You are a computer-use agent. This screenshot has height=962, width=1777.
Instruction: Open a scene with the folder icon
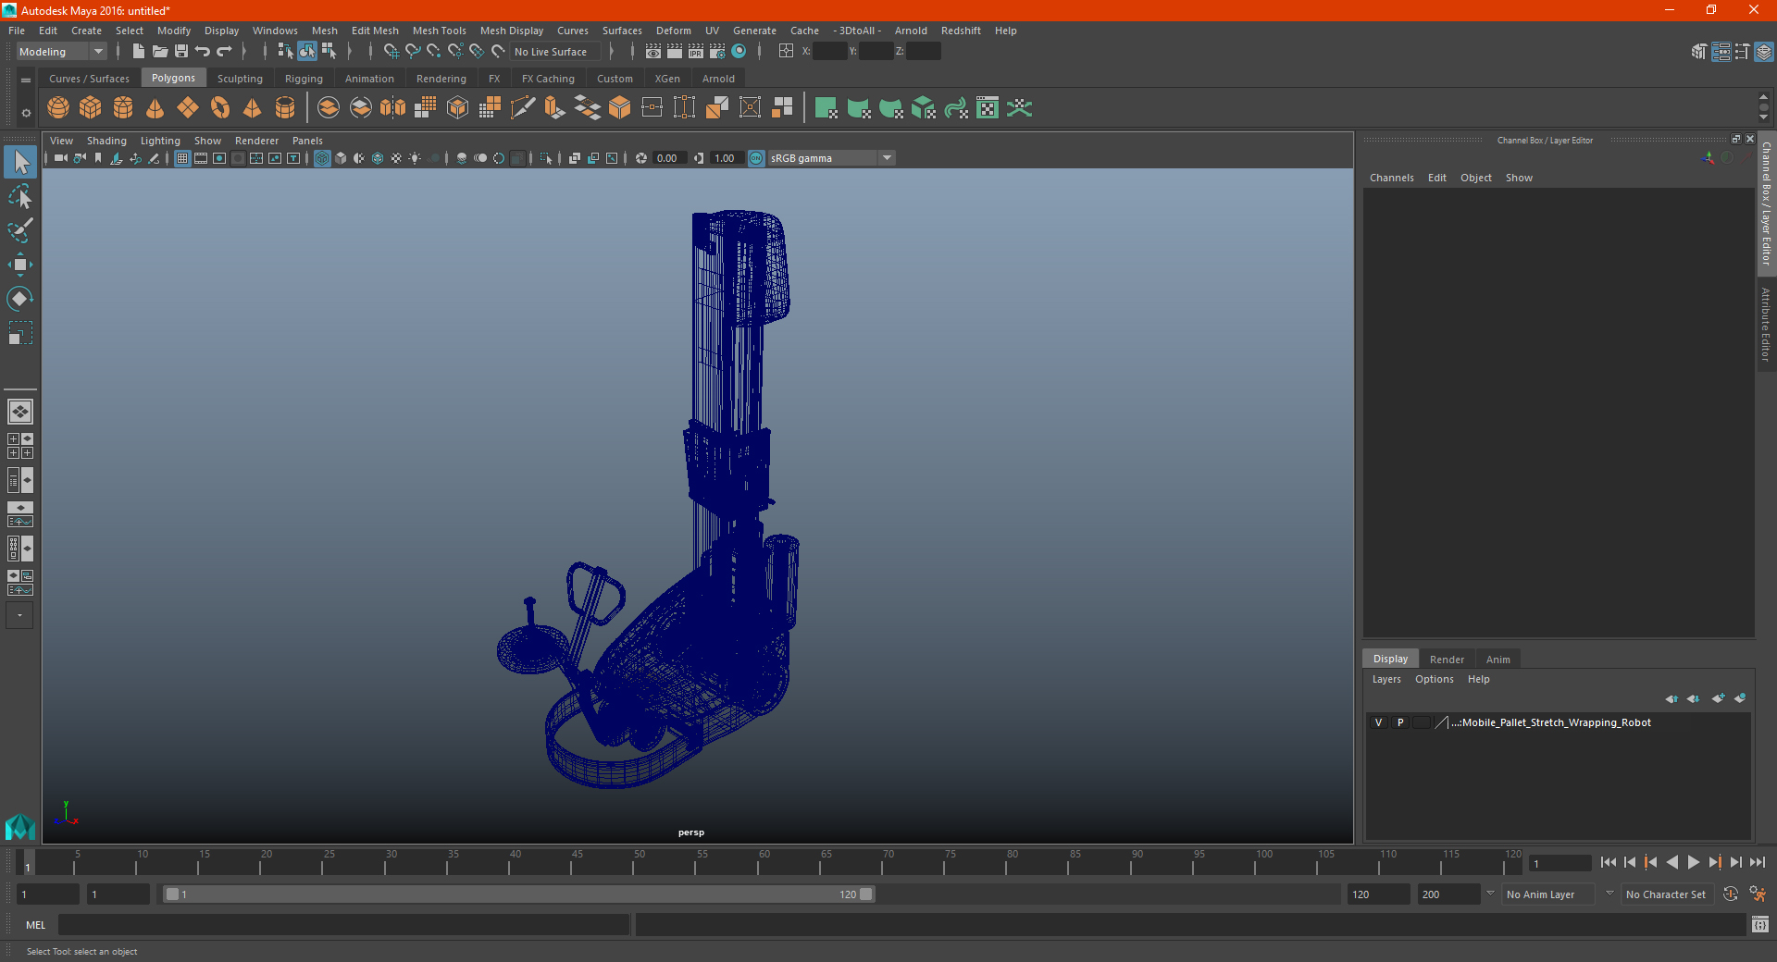point(160,52)
